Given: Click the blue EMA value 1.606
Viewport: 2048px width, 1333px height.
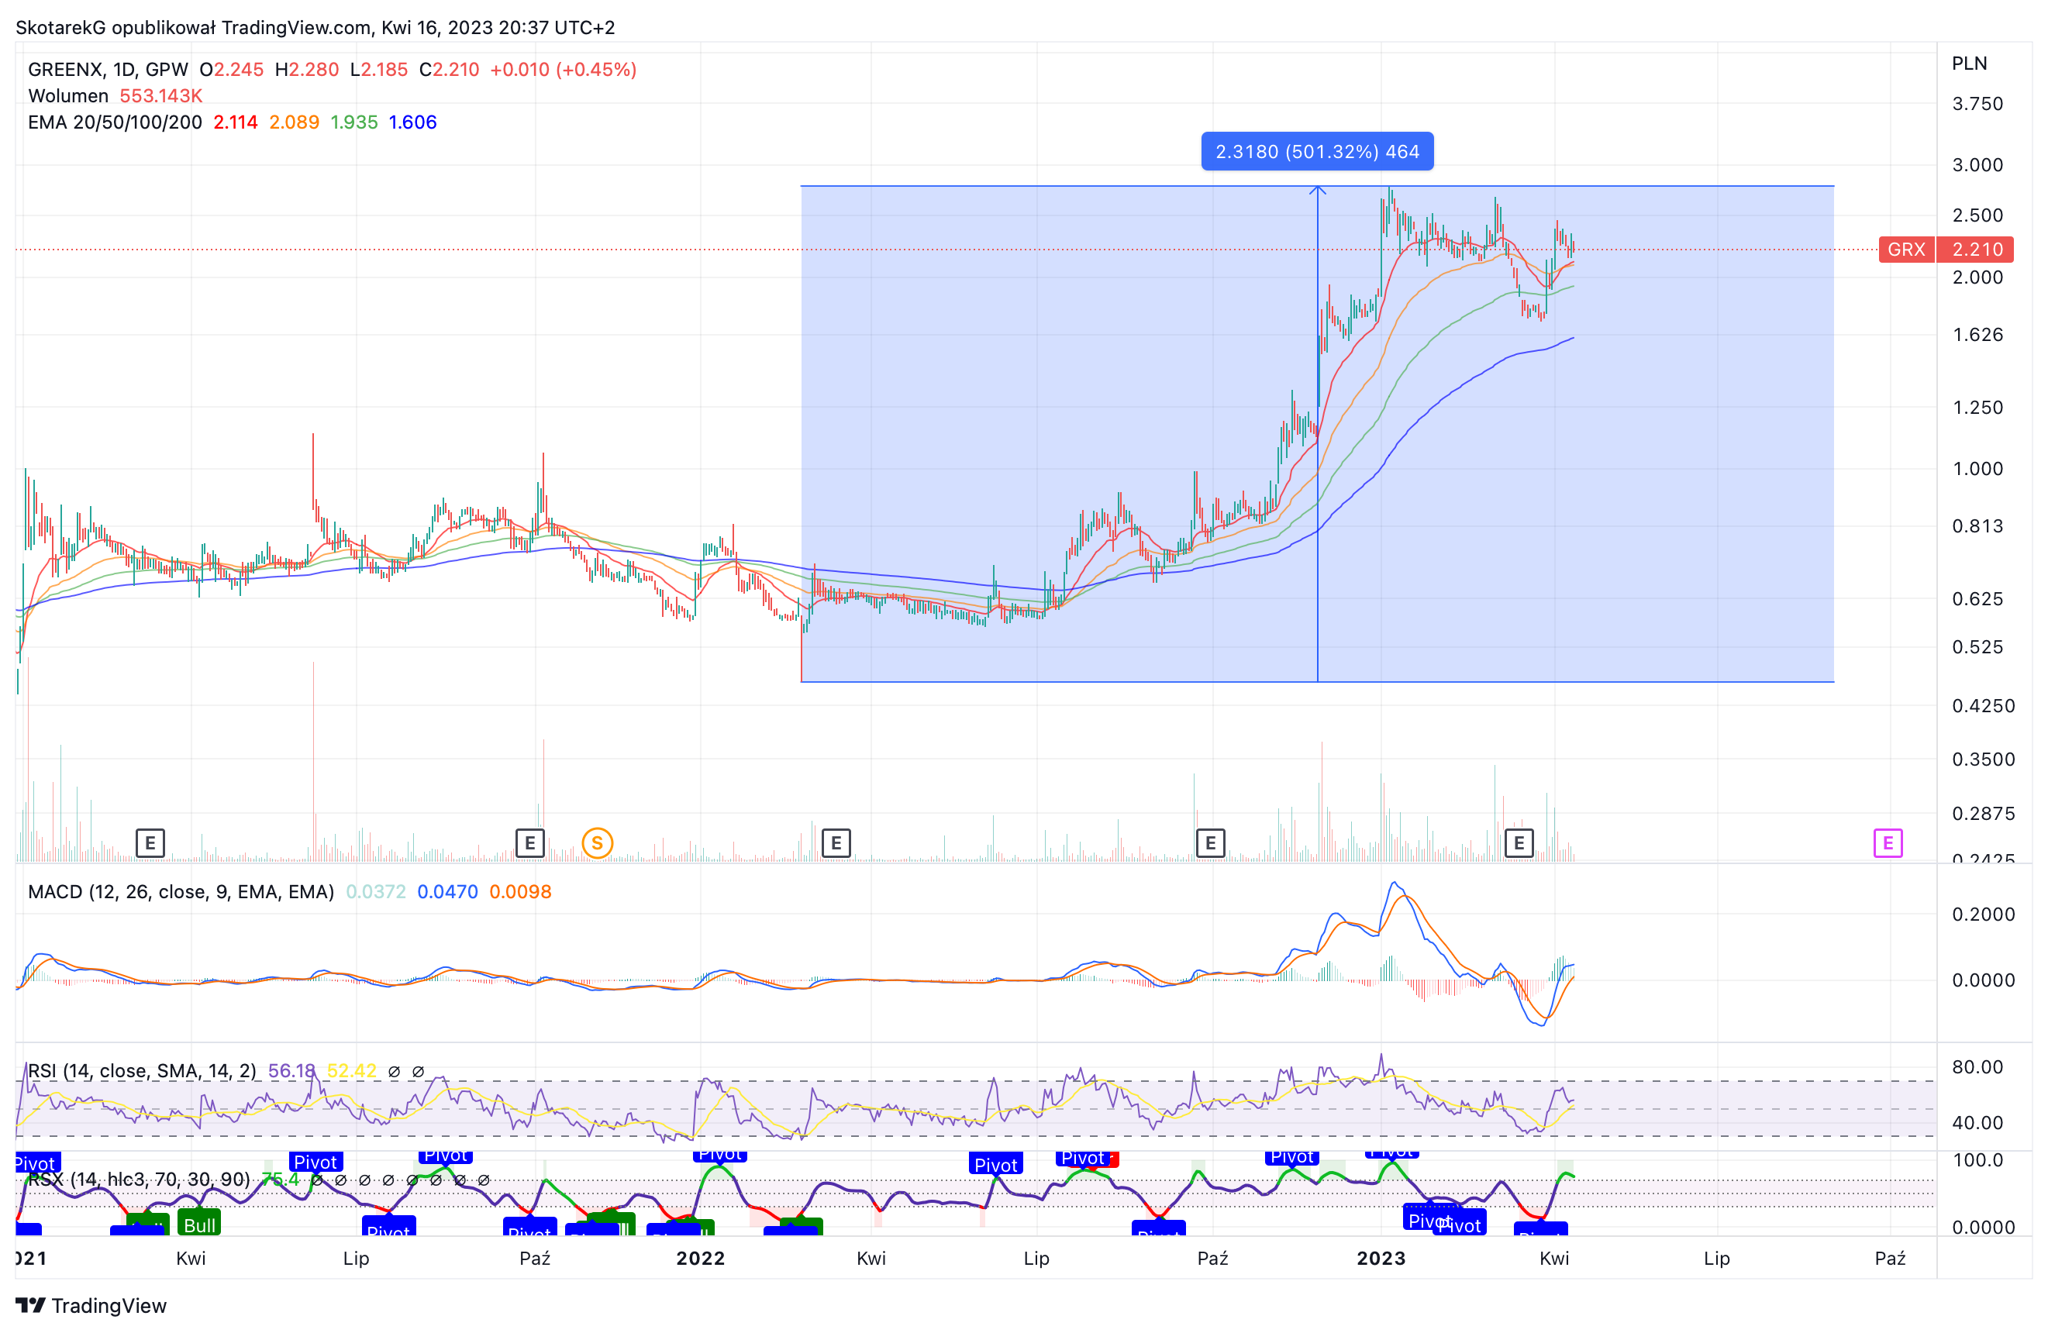Looking at the screenshot, I should click(413, 122).
